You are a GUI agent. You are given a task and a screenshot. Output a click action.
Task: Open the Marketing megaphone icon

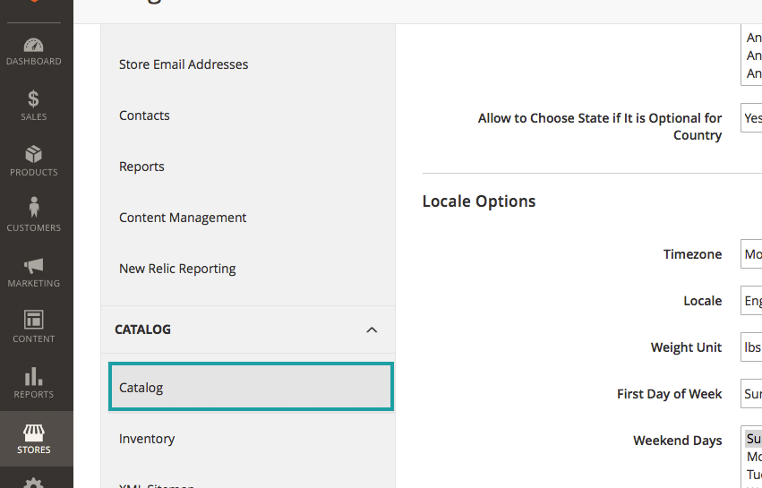coord(34,266)
